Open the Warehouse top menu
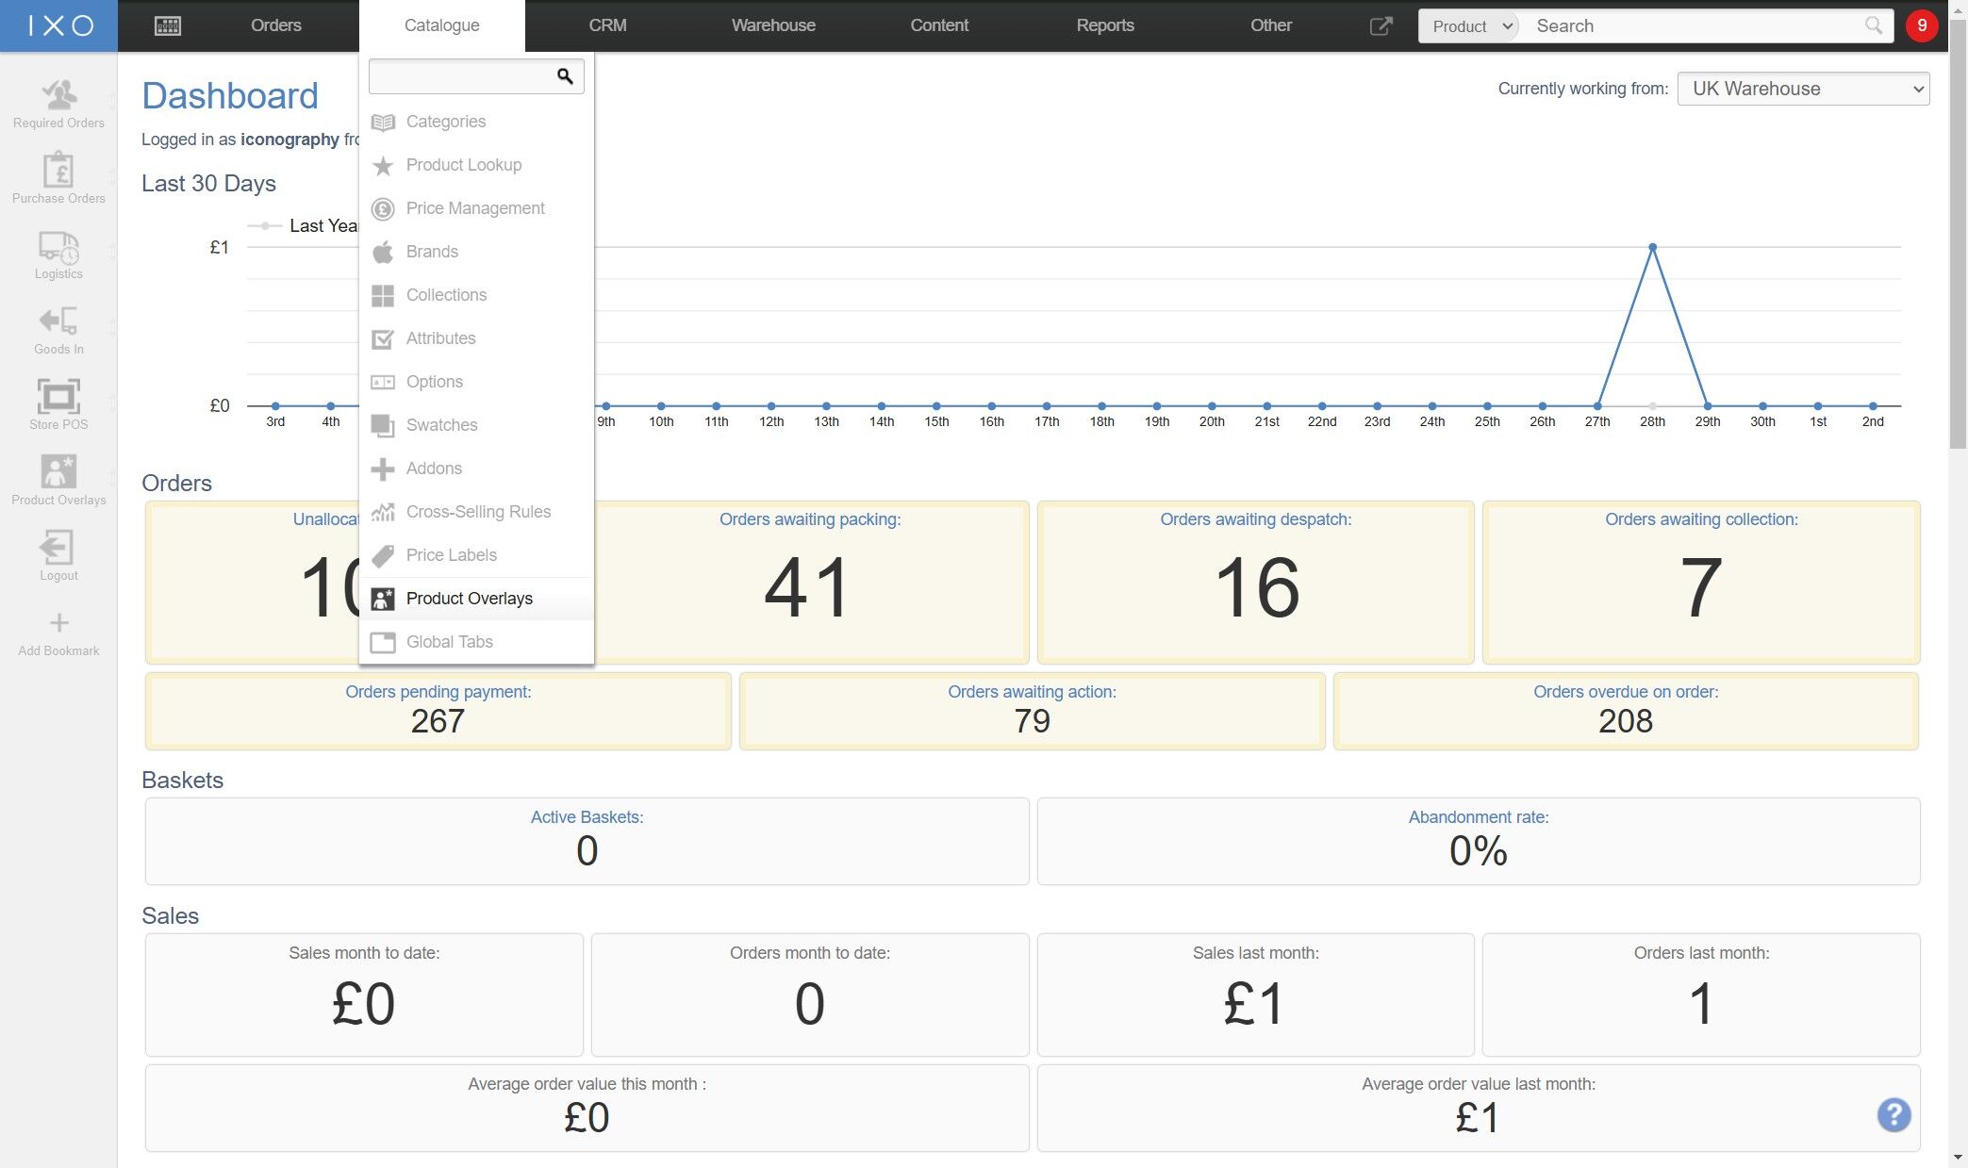 point(772,25)
